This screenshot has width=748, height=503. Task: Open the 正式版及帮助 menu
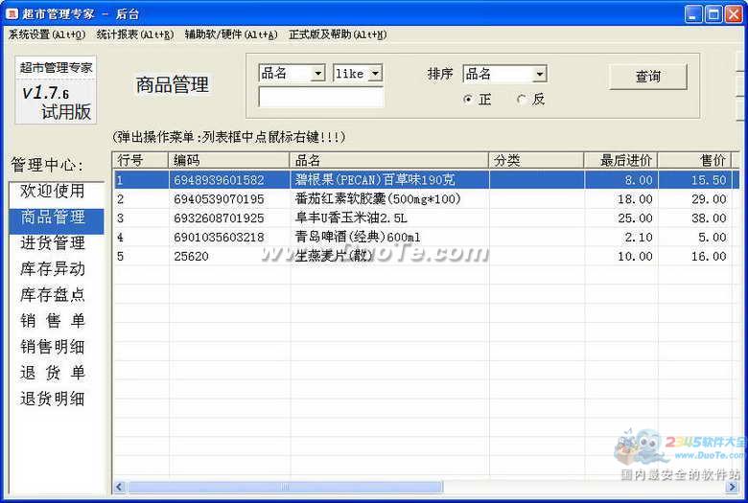click(338, 34)
